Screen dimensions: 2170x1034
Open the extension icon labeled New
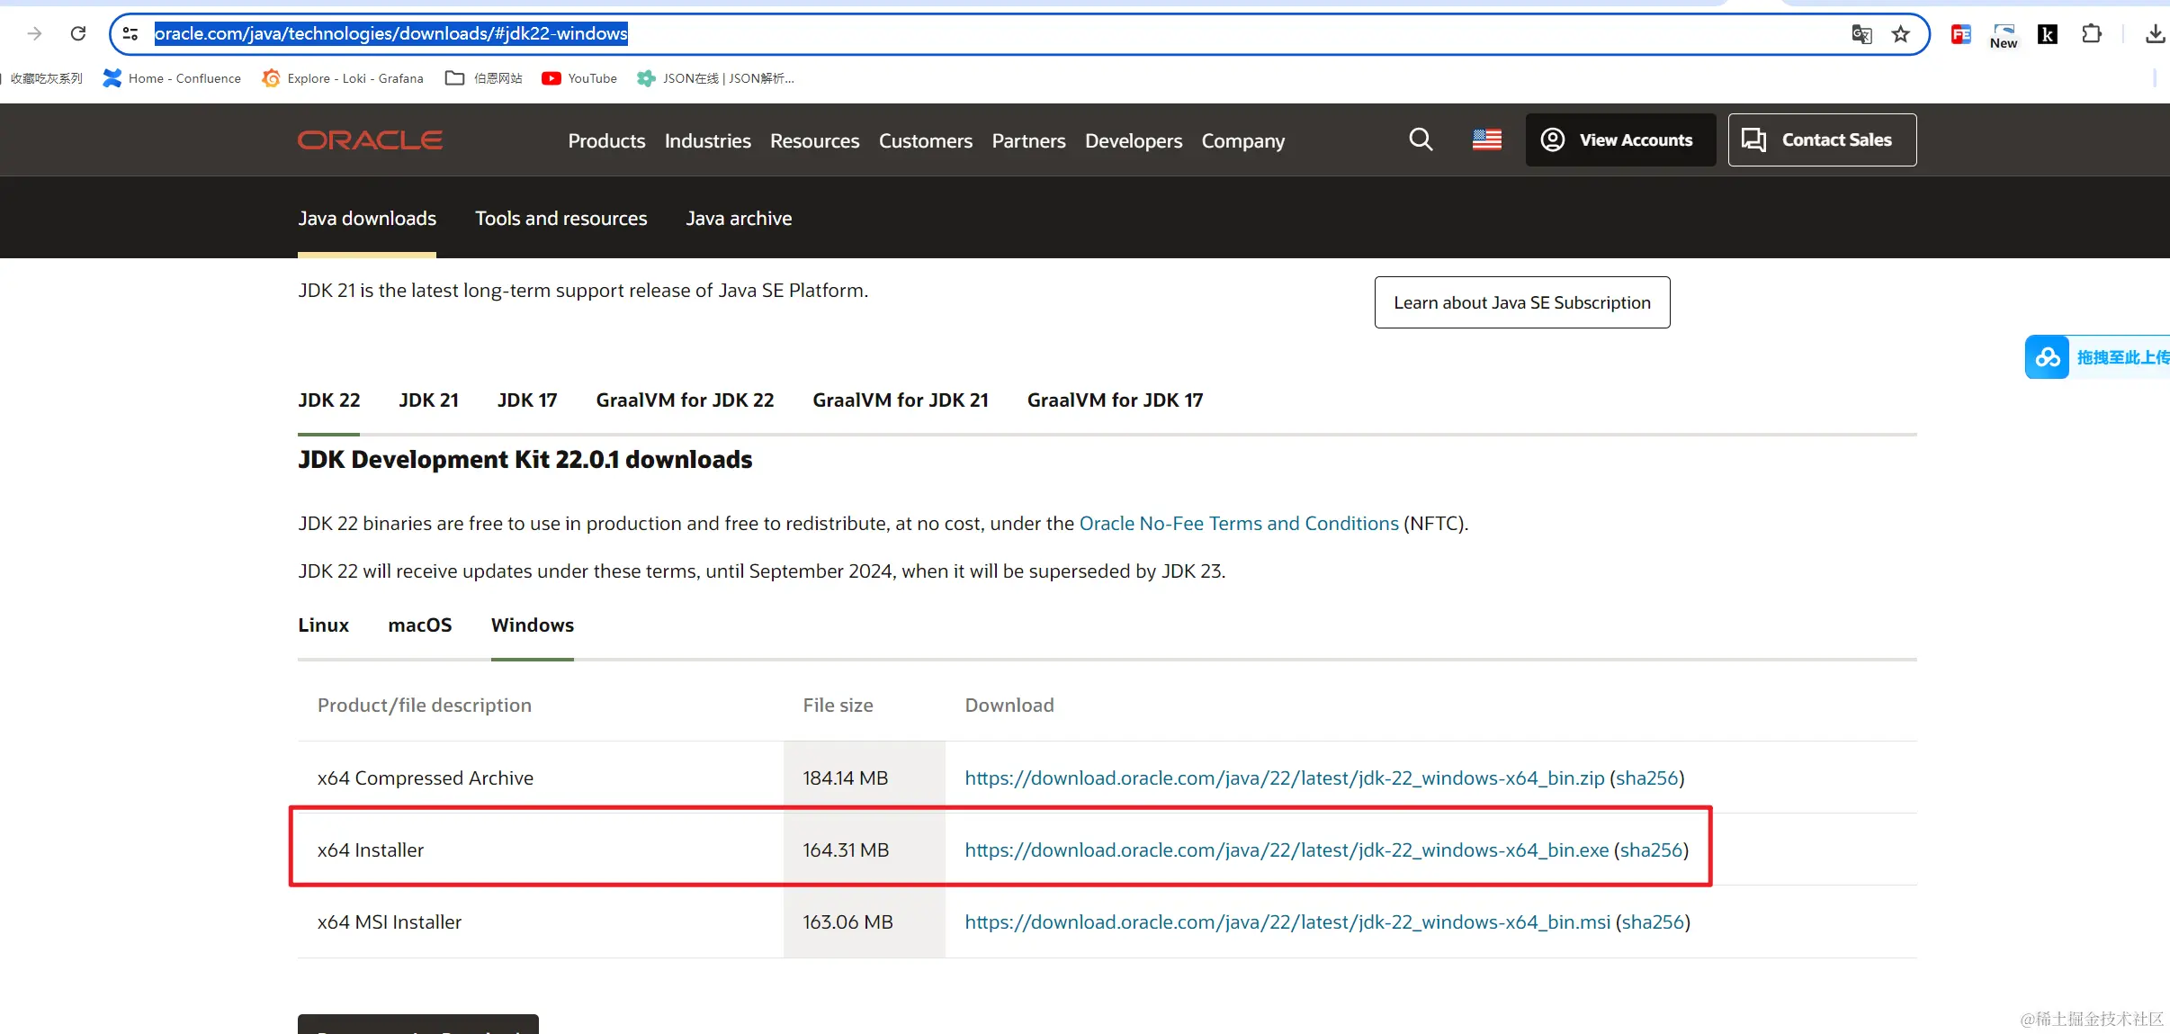pyautogui.click(x=2004, y=35)
